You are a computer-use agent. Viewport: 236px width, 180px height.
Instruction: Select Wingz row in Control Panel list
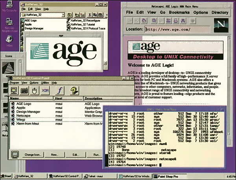point(56,120)
